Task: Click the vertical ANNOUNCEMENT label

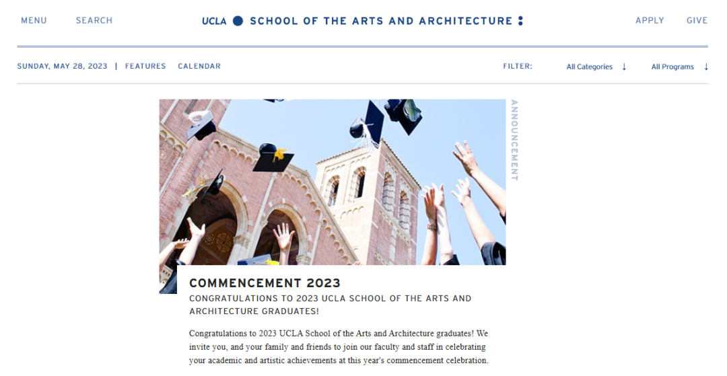Action: tap(514, 141)
